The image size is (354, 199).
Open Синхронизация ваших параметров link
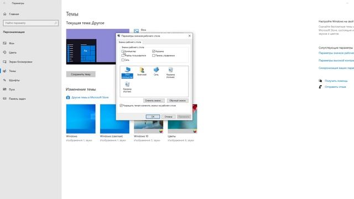(x=336, y=67)
